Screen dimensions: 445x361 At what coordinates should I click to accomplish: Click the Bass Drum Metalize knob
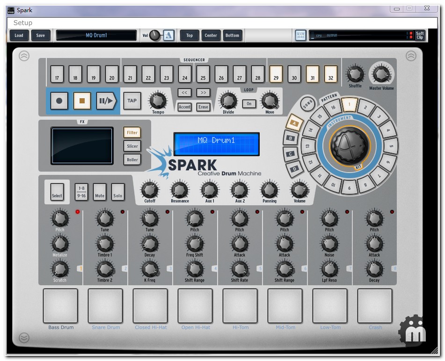point(60,243)
